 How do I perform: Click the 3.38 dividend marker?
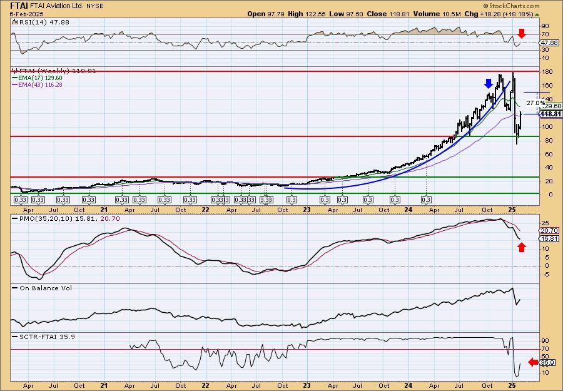pos(265,200)
